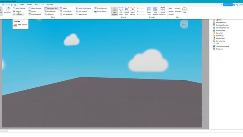This screenshot has height=137, width=243.
Task: Open the Task Scheduler
Action: pyautogui.click(x=66, y=14)
